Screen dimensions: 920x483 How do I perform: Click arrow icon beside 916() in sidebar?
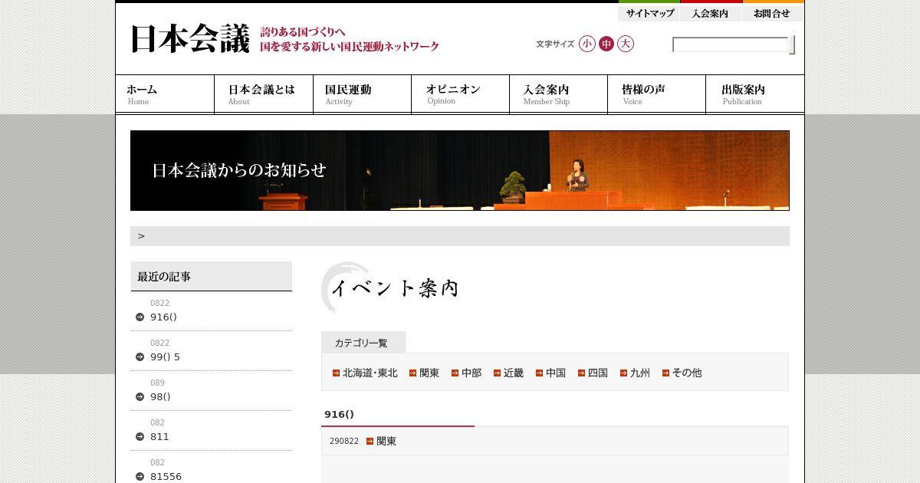tap(140, 317)
